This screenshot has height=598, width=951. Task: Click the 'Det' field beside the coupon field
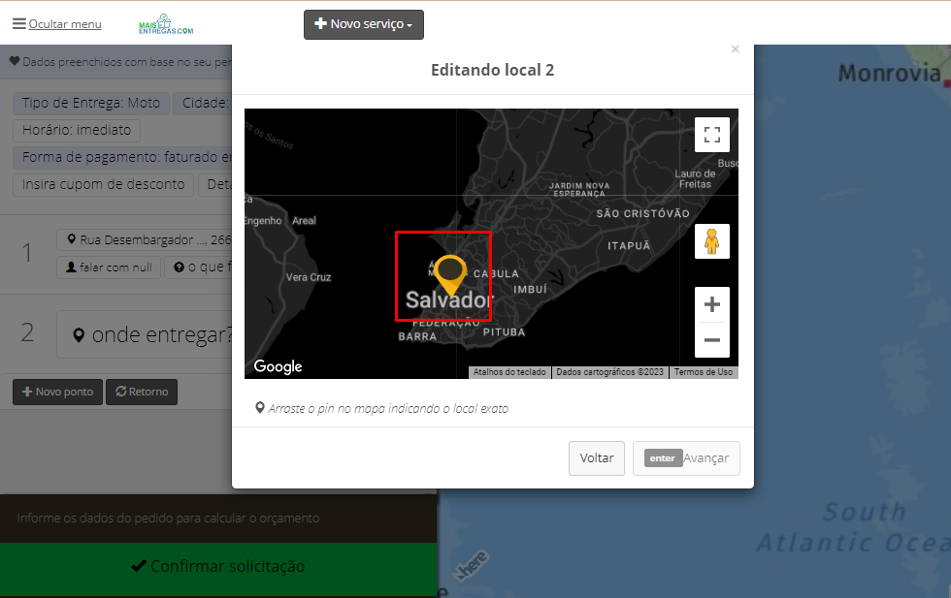click(214, 185)
